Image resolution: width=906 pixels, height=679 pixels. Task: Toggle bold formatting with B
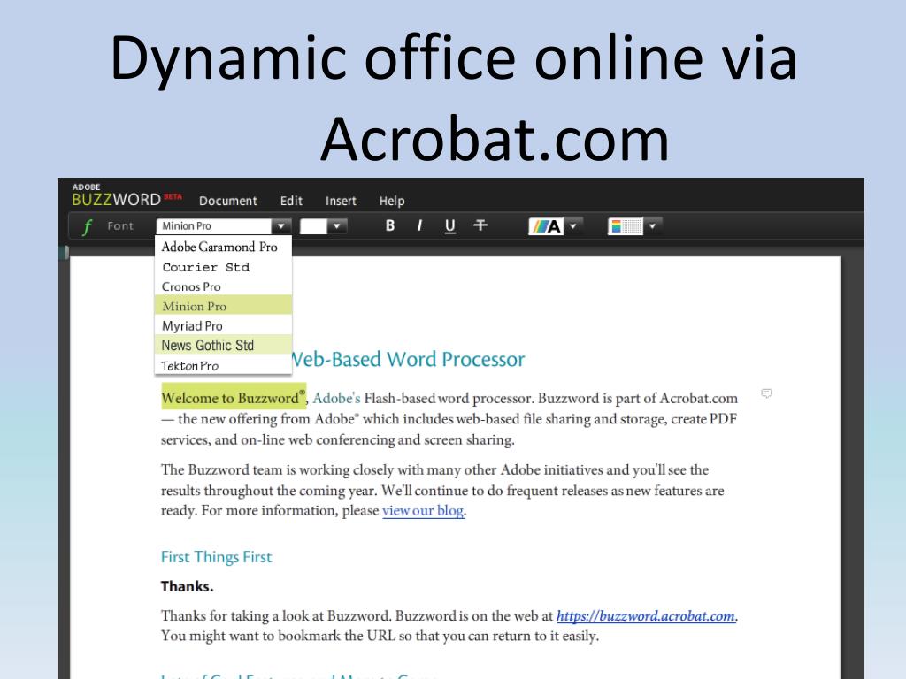tap(390, 225)
